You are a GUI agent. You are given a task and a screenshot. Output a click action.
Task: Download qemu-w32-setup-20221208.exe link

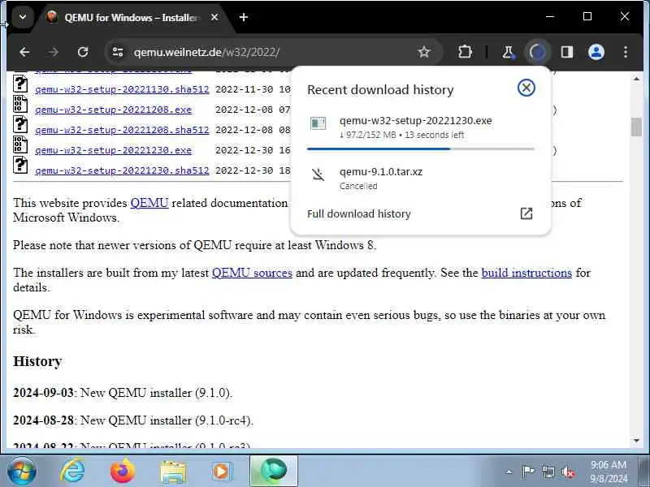click(x=113, y=110)
